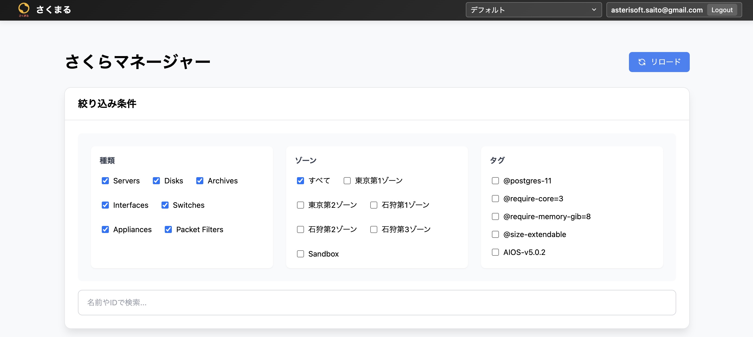Uncheck the Servers checkbox
The image size is (753, 337).
click(x=105, y=181)
